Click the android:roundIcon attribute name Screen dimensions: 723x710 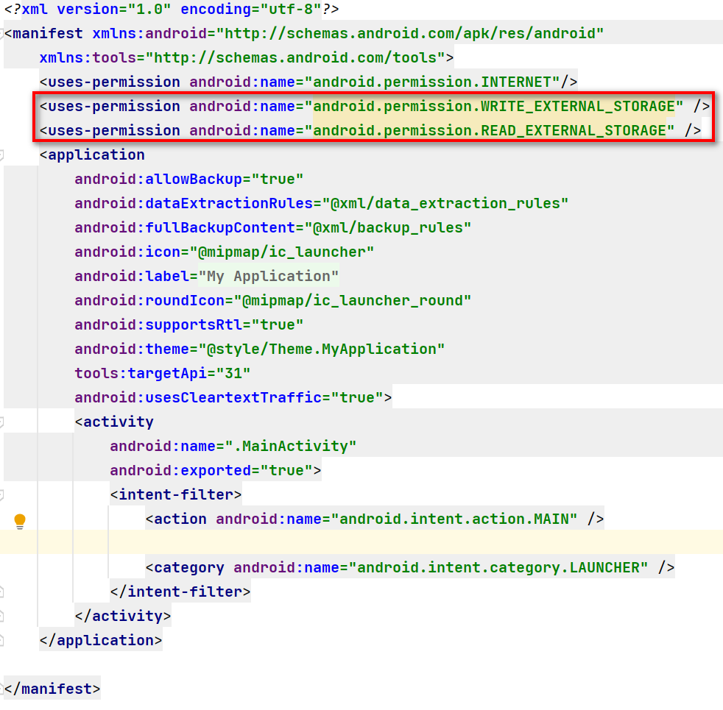(x=149, y=301)
